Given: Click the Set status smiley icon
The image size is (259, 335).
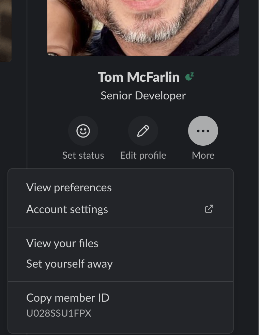Looking at the screenshot, I should coord(83,131).
